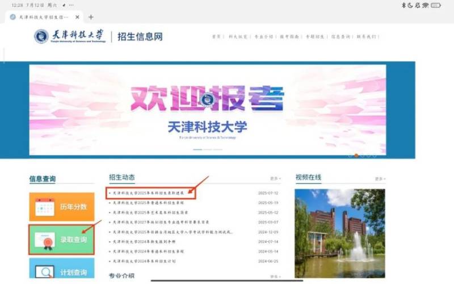Go to 首页 in the navigation menu
The width and height of the screenshot is (454, 284).
coord(216,37)
